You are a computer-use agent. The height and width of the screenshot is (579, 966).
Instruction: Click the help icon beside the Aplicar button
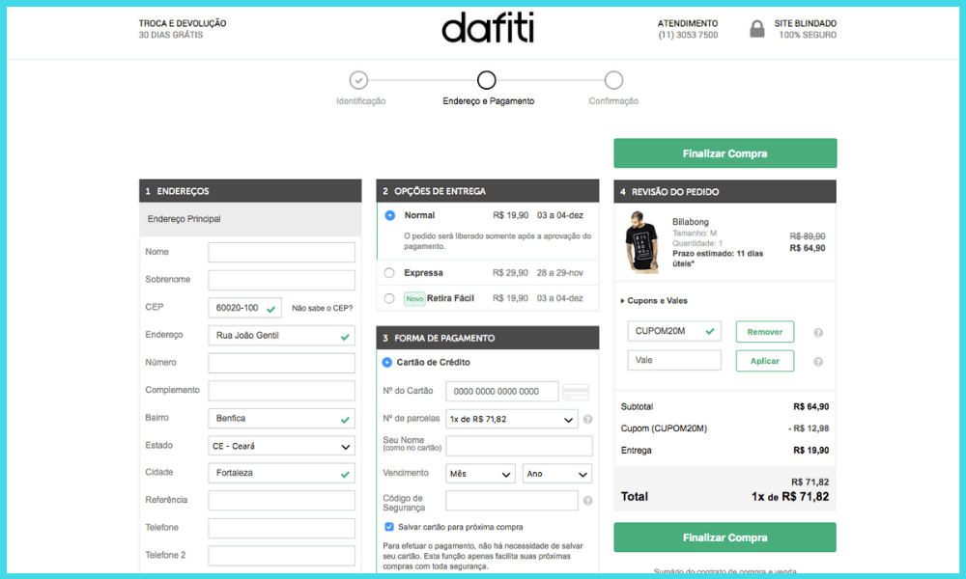click(x=819, y=360)
